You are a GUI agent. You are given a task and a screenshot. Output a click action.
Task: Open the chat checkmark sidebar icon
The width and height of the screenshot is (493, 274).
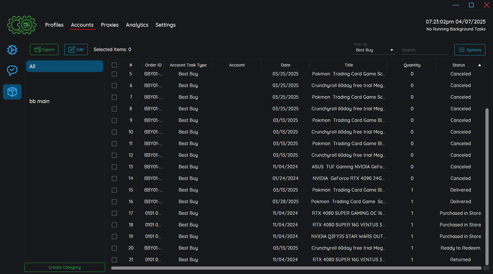click(x=12, y=71)
